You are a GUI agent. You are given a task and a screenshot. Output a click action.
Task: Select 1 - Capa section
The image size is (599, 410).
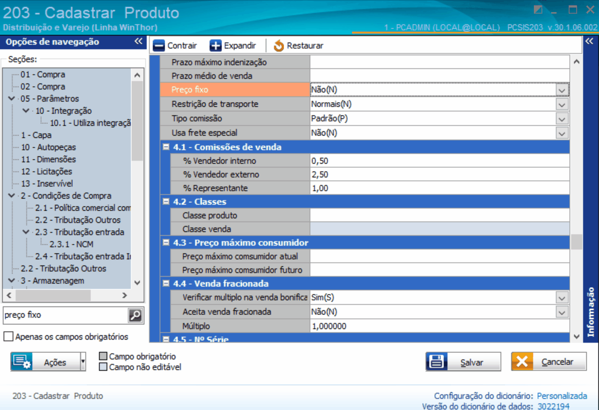coord(36,135)
